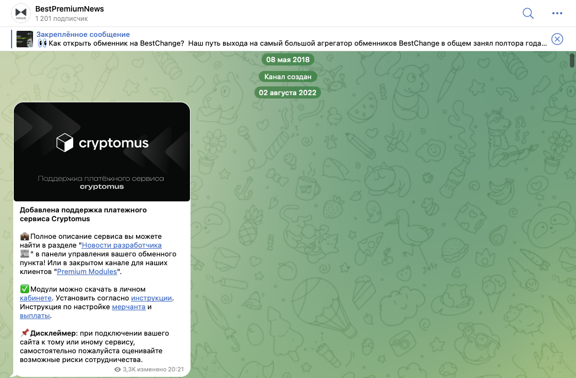Follow the 'кабинете' link
Viewport: 576px width, 378px height.
tap(36, 298)
